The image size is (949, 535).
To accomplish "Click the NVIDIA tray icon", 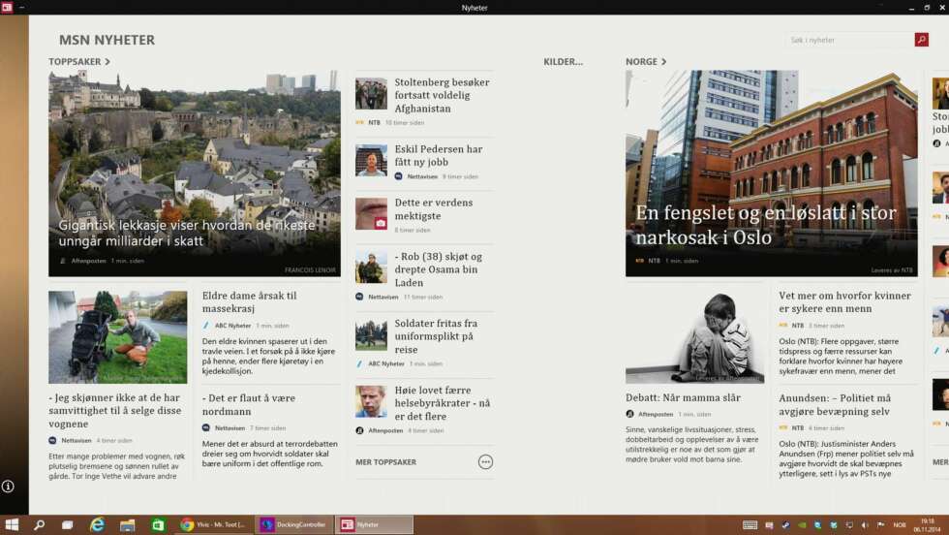I will click(x=802, y=525).
